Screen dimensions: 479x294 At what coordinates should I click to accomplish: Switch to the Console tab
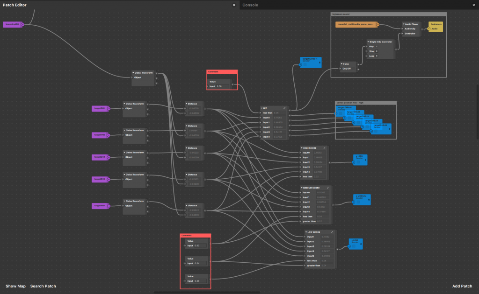(x=250, y=5)
